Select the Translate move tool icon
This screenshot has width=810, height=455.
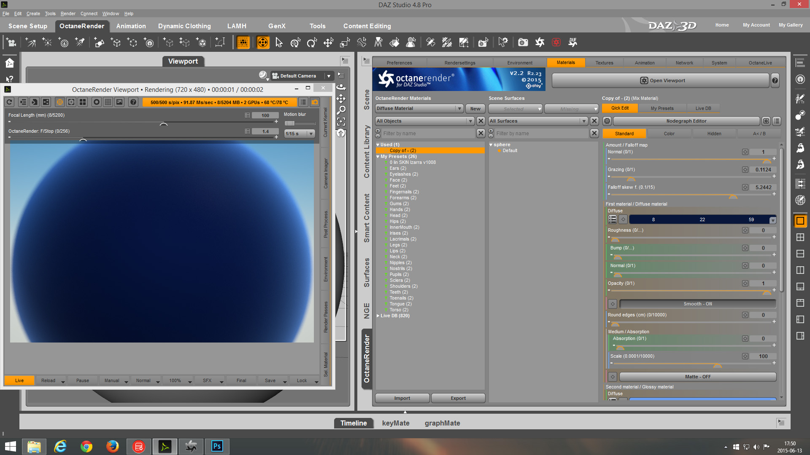tap(328, 43)
